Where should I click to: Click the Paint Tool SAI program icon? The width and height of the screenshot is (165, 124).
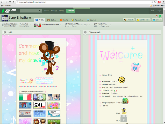(x=125, y=101)
